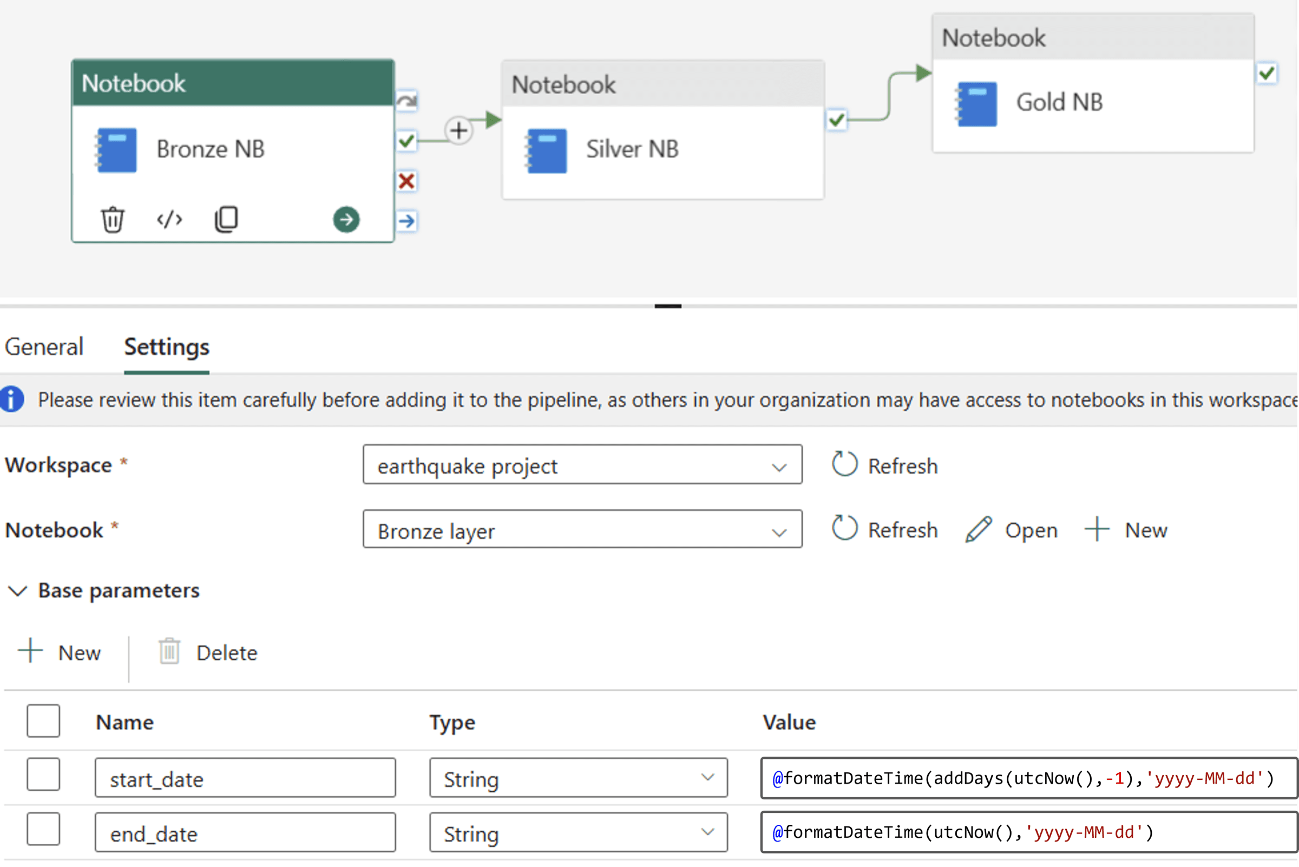This screenshot has width=1299, height=867.
Task: Delete the Bronze NB activity with trash icon
Action: point(112,220)
